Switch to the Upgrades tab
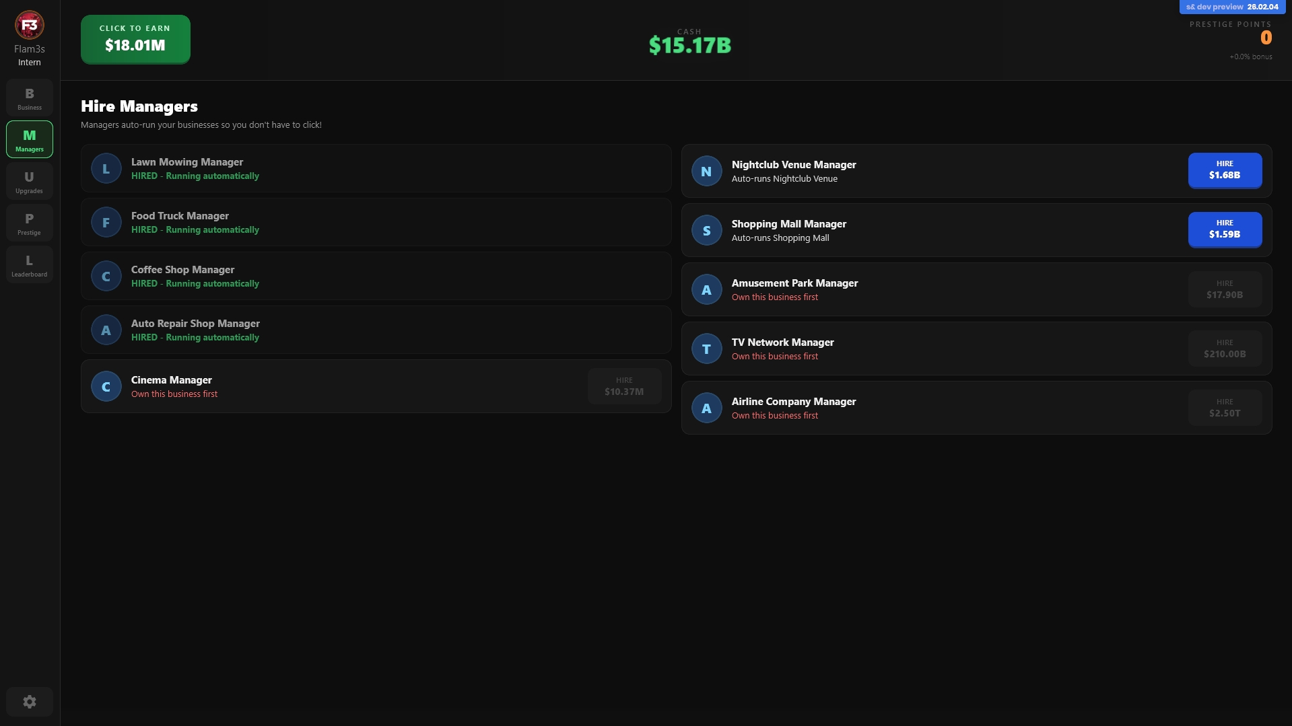1292x726 pixels. [x=30, y=182]
